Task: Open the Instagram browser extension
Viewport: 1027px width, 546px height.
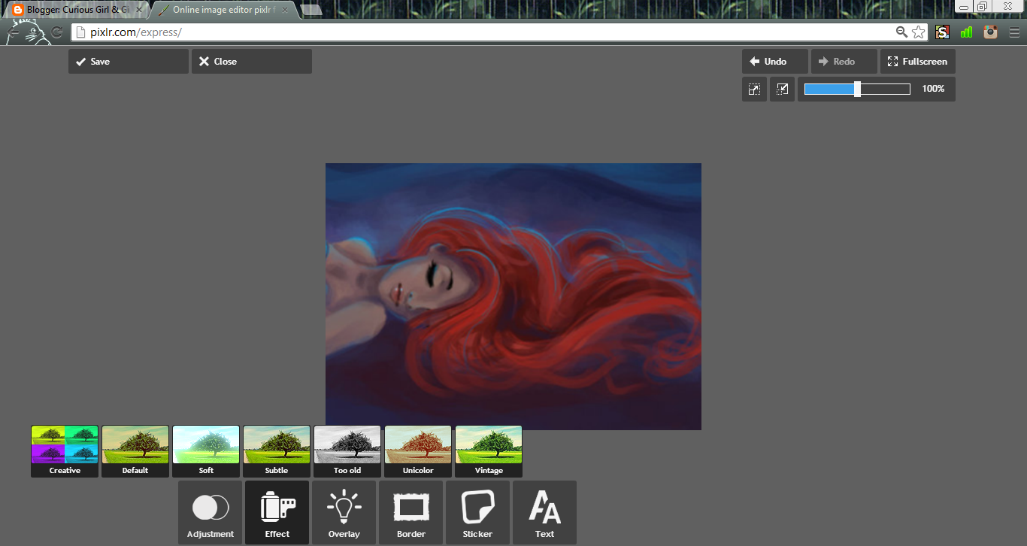Action: [991, 32]
